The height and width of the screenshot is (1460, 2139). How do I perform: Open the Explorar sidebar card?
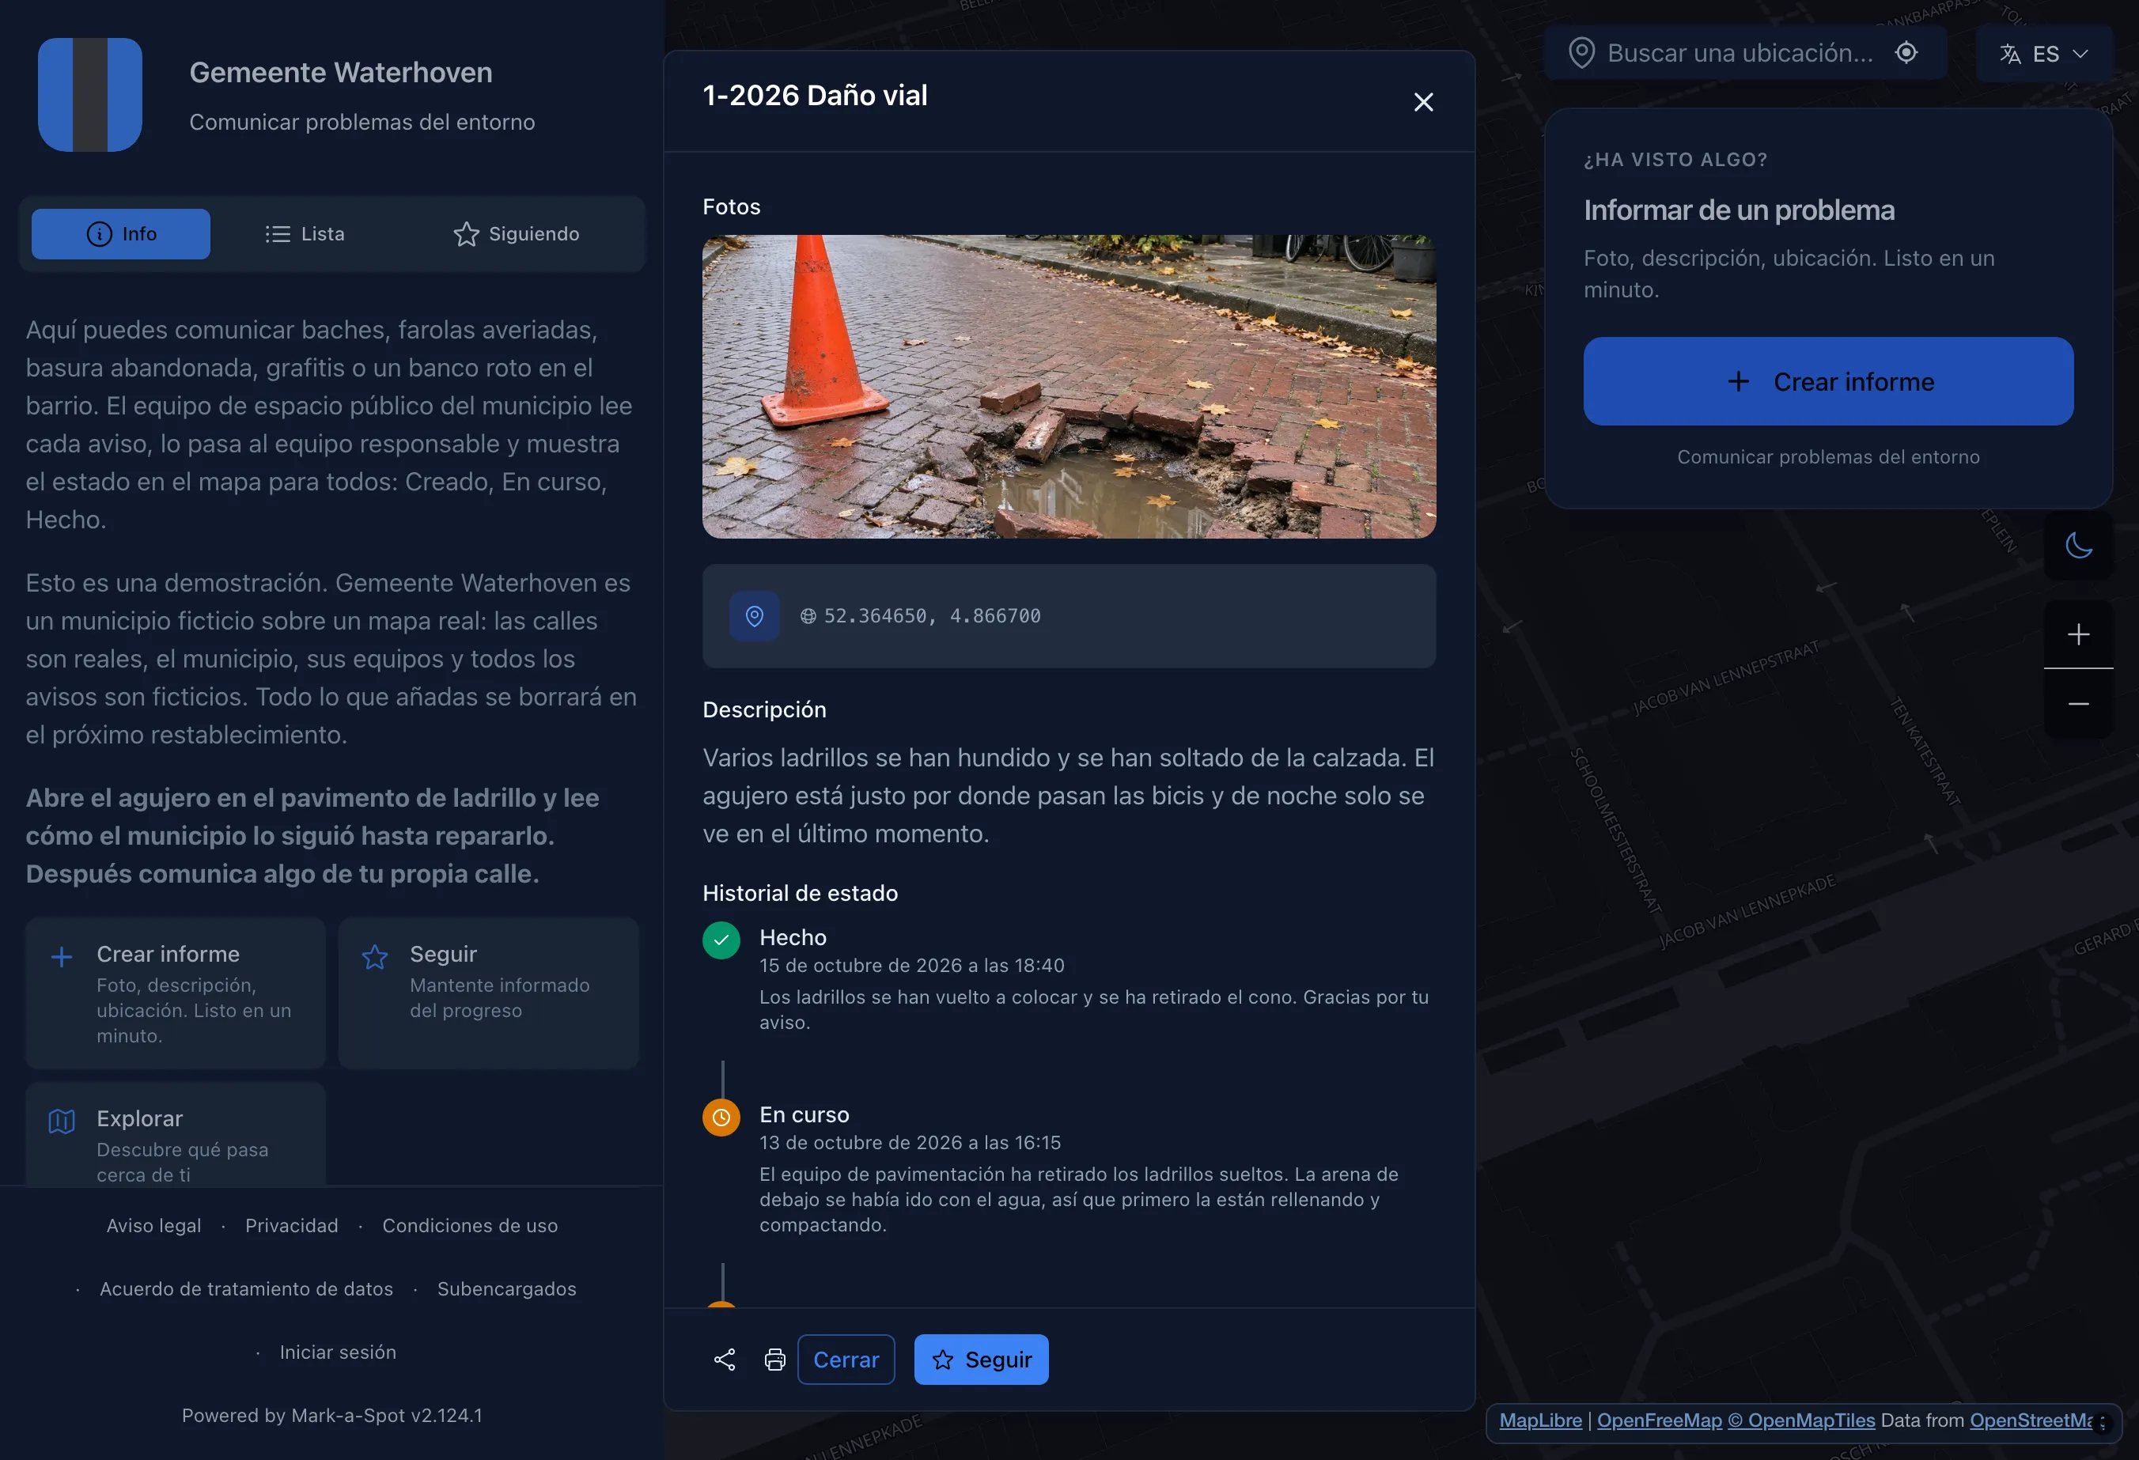(x=176, y=1133)
